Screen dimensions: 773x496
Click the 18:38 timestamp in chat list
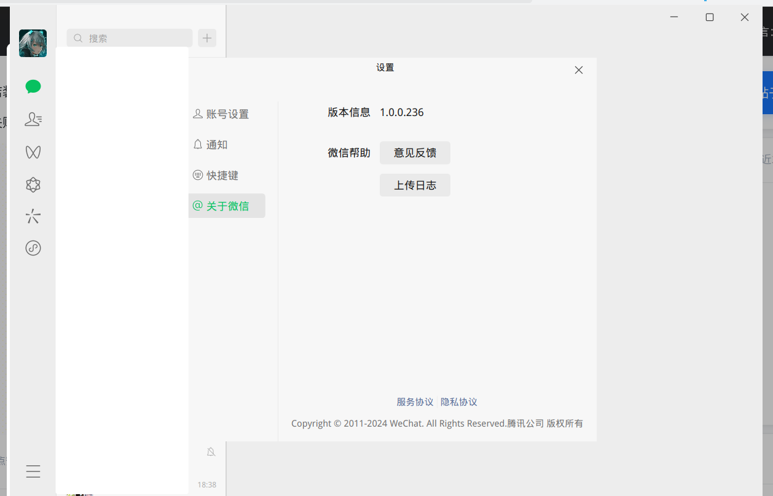click(x=207, y=485)
